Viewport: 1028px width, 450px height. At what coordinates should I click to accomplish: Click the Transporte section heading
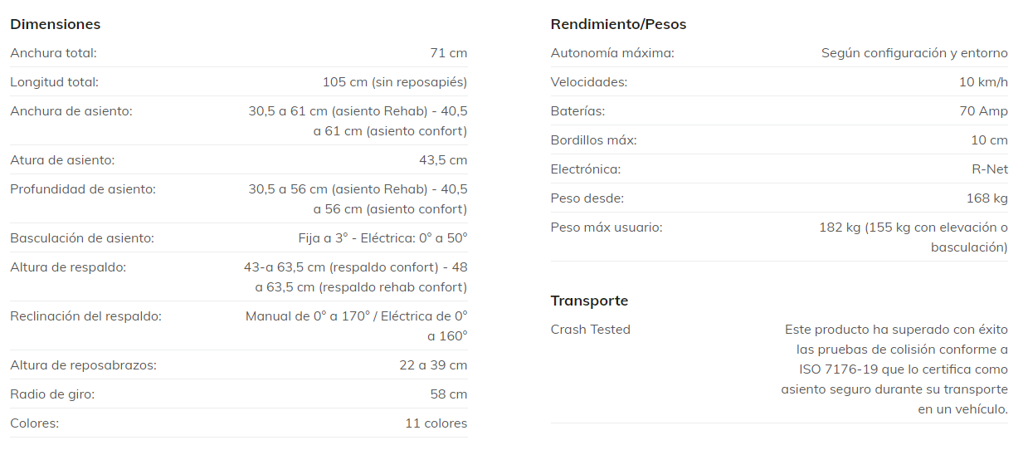point(589,301)
